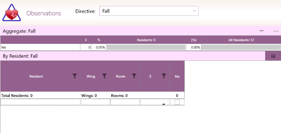Expand the Directive dropdown chevron arrow
The width and height of the screenshot is (281, 133).
pyautogui.click(x=194, y=11)
